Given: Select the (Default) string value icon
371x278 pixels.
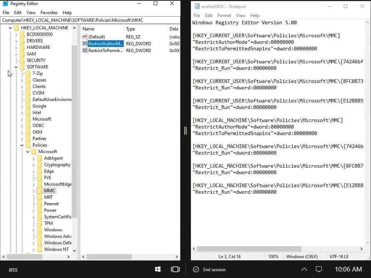Looking at the screenshot, I should [85, 37].
